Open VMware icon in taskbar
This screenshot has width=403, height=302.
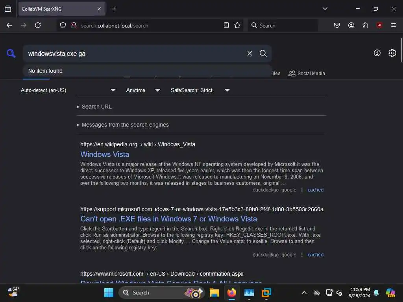click(266, 293)
